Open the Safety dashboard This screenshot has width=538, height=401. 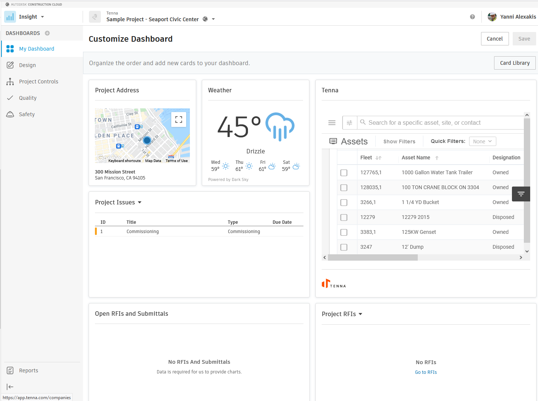42,114
